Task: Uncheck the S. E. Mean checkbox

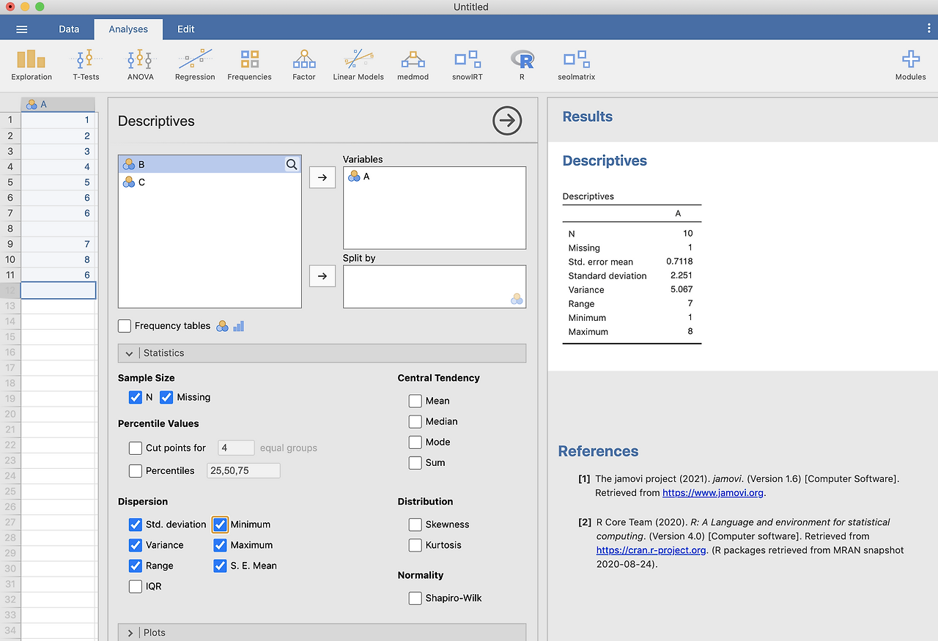Action: (x=220, y=566)
